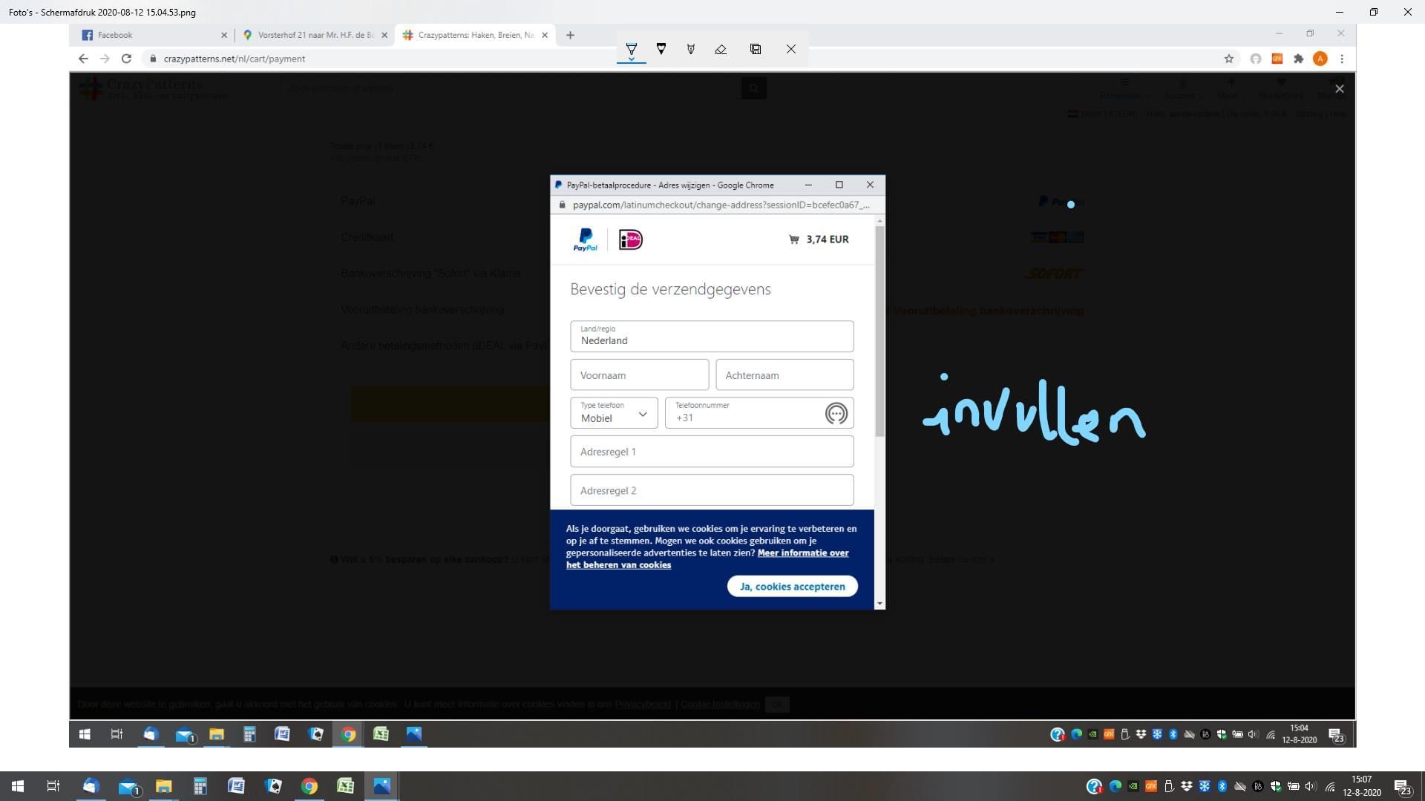1425x801 pixels.
Task: Click the bookmark star in address bar
Action: pos(1228,59)
